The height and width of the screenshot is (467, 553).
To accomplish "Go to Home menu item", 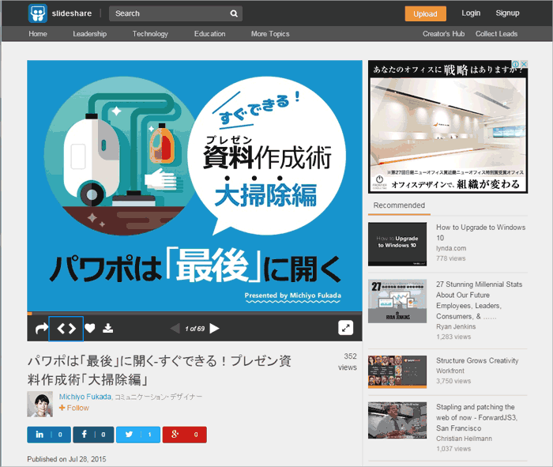I will click(x=38, y=34).
